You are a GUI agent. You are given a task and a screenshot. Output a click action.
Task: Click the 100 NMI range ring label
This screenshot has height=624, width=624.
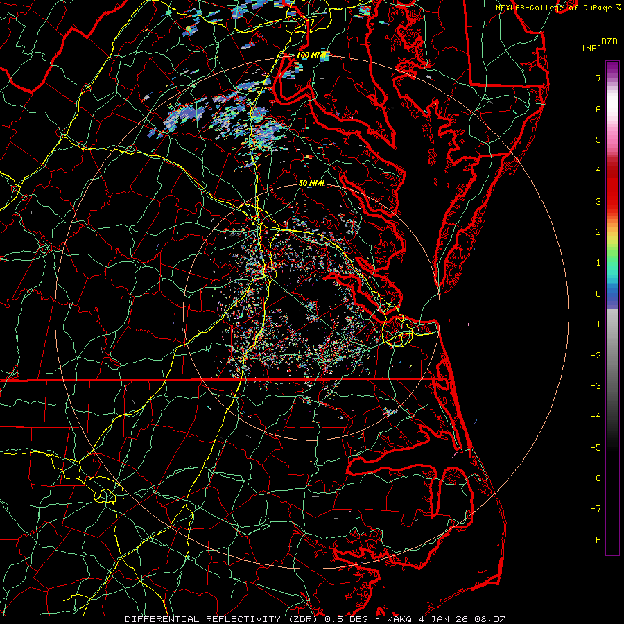pos(311,55)
